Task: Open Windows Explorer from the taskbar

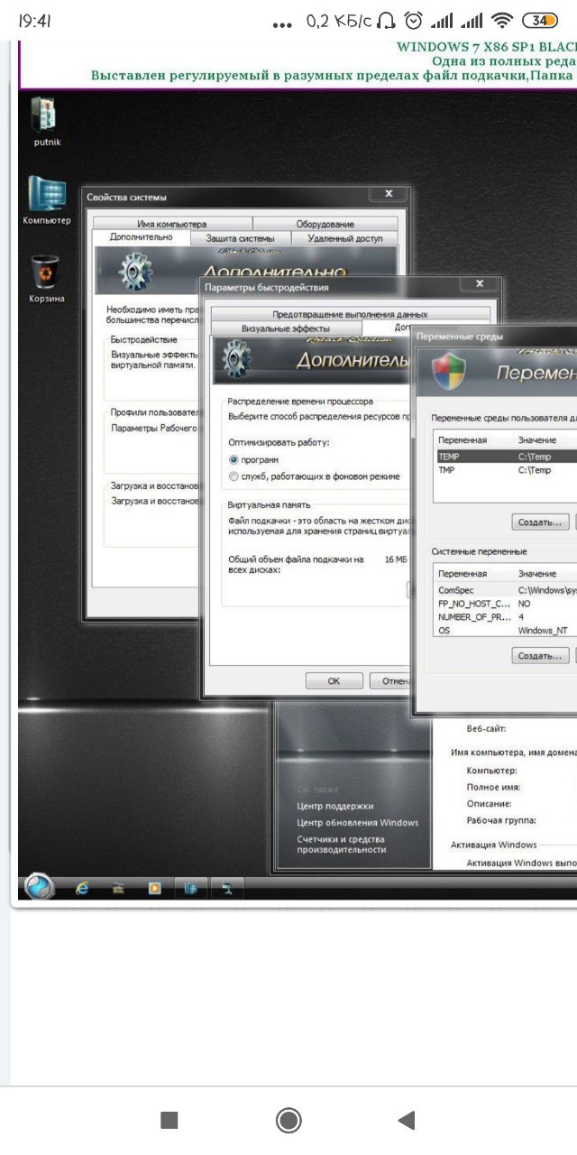Action: pos(118,888)
